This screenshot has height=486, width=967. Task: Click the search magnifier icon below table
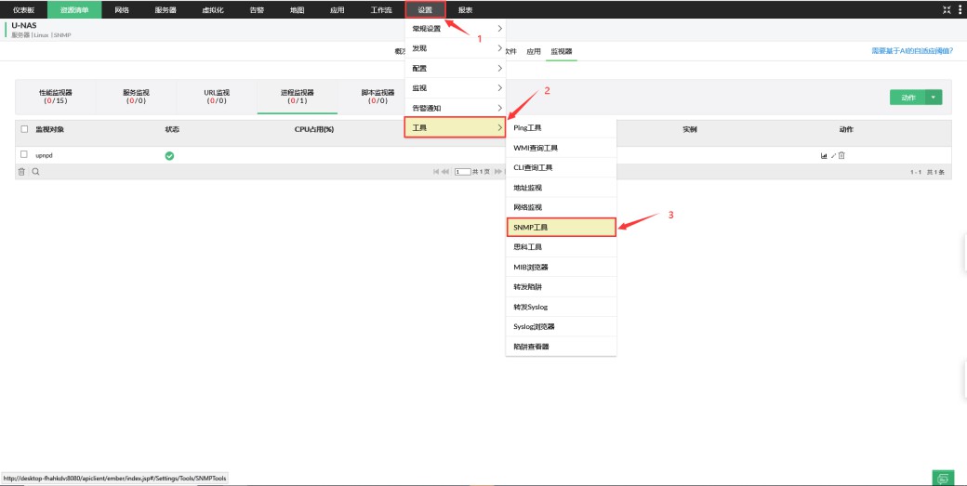tap(35, 172)
